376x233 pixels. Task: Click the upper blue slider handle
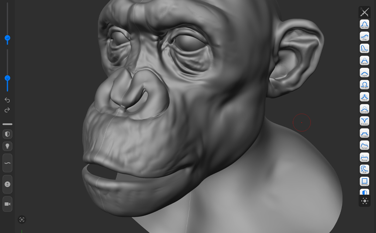pyautogui.click(x=7, y=38)
